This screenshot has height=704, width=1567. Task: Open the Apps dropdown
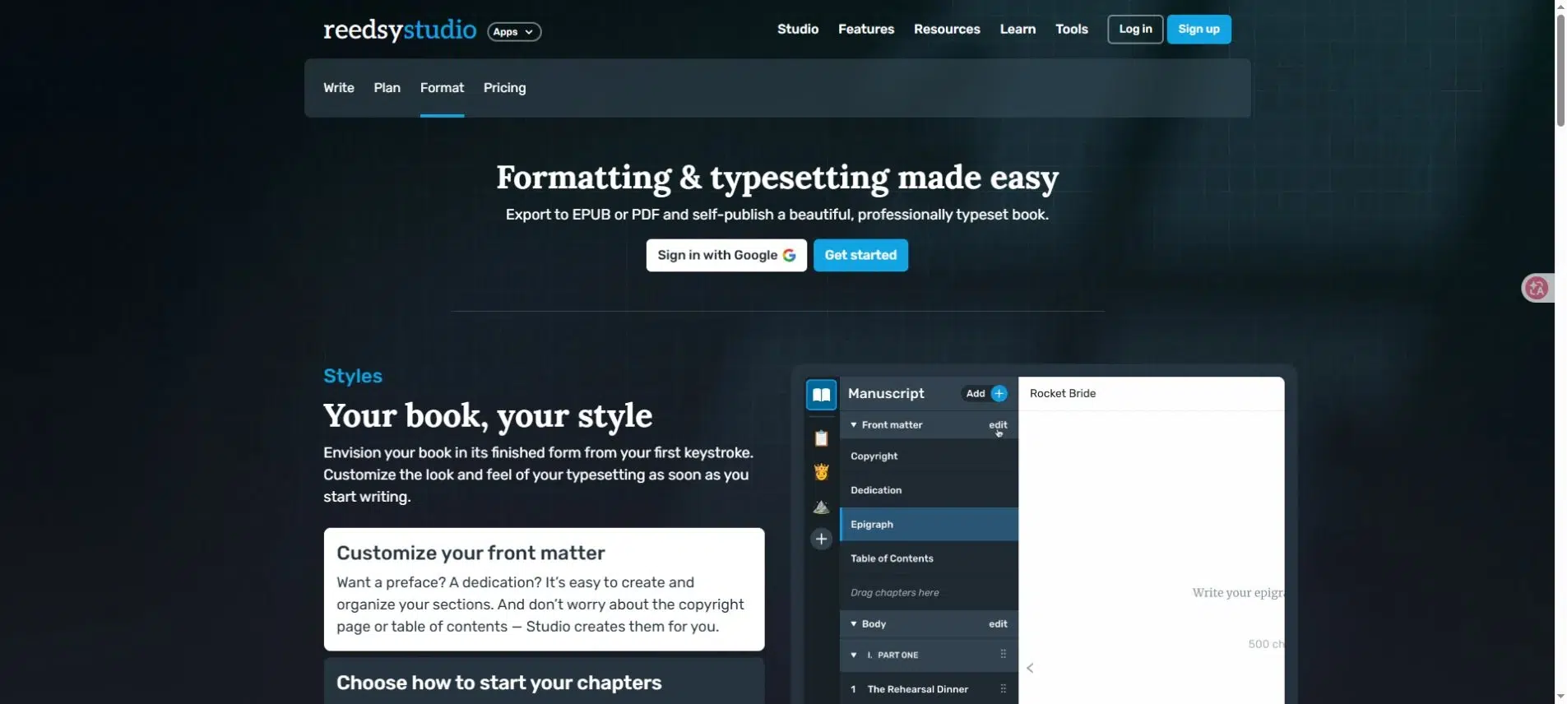point(514,31)
